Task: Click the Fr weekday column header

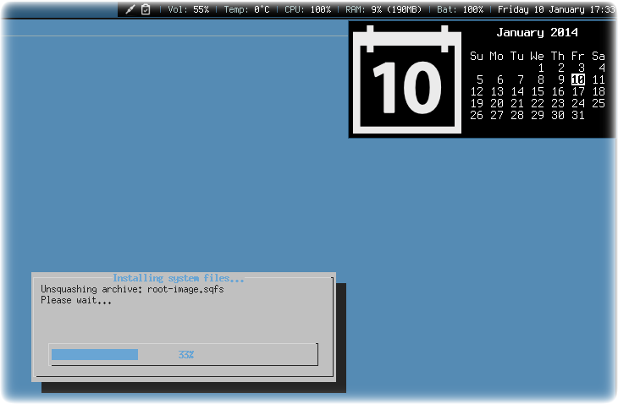Action: tap(578, 57)
